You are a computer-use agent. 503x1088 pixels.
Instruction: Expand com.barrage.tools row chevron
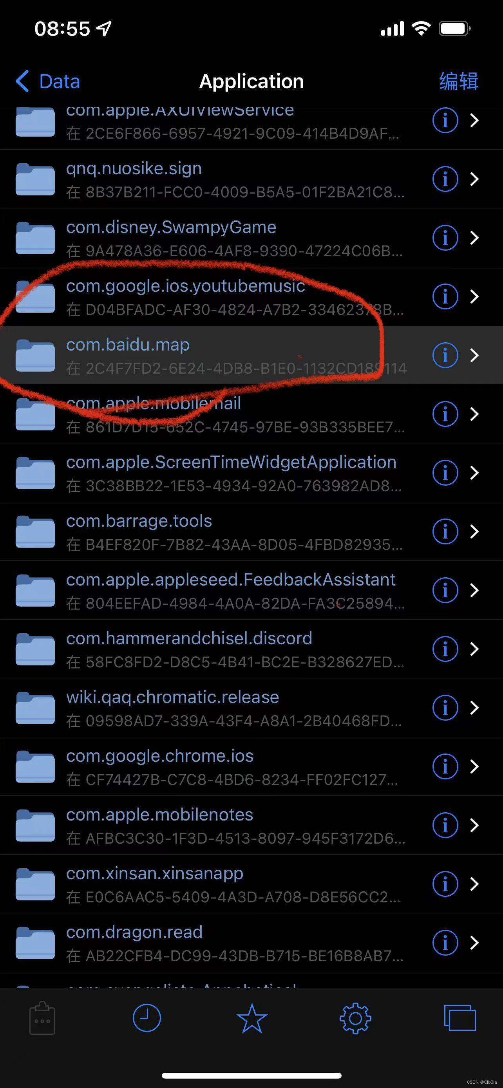(475, 531)
